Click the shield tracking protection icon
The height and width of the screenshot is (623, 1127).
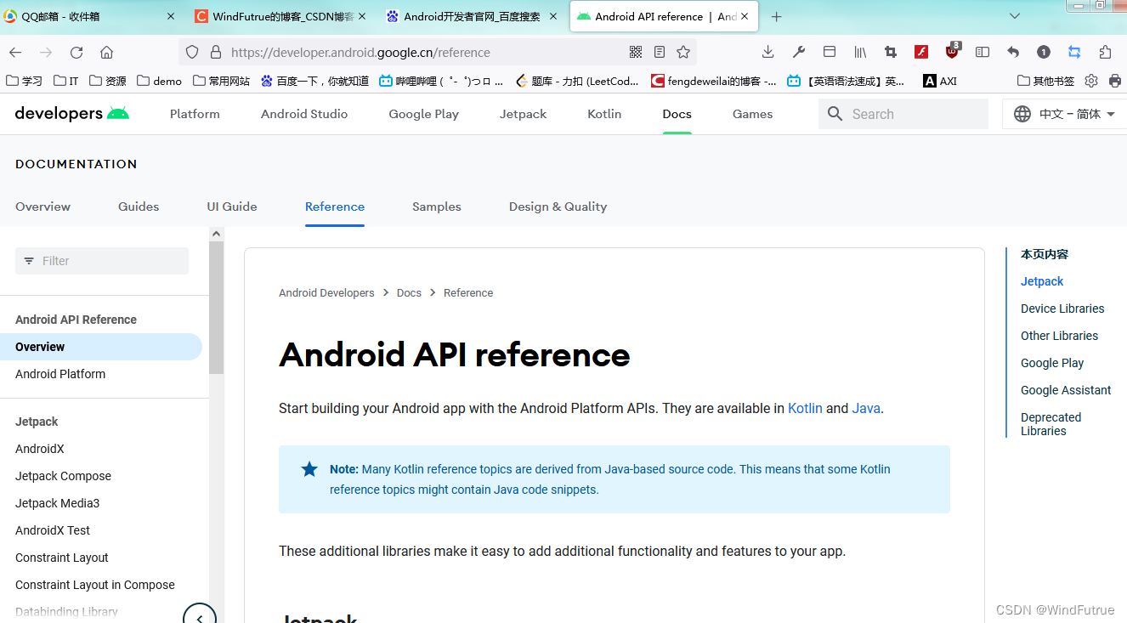click(192, 53)
